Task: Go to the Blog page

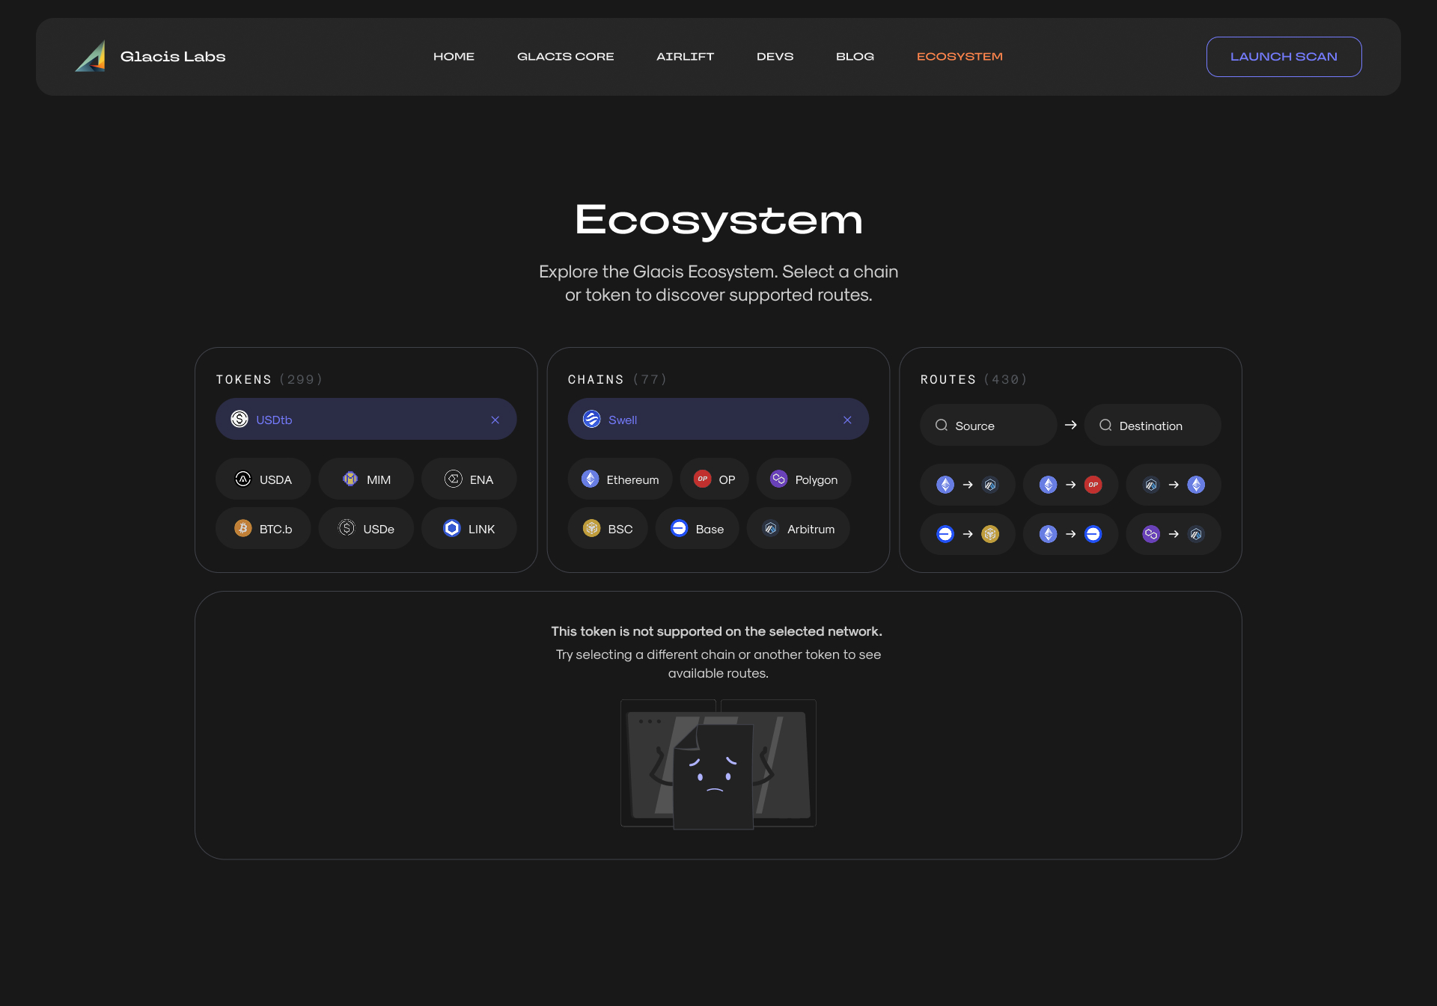Action: coord(855,57)
